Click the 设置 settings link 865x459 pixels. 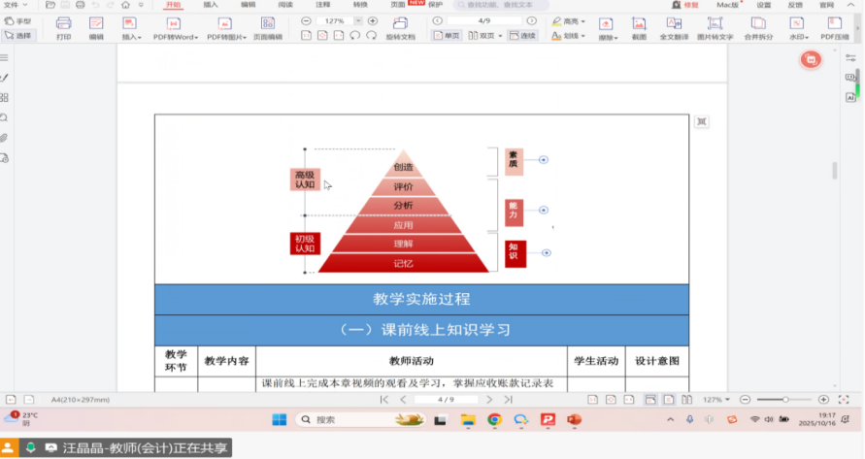(763, 5)
